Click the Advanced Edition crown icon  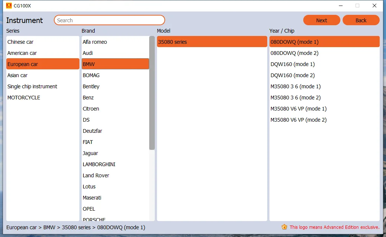(284, 227)
